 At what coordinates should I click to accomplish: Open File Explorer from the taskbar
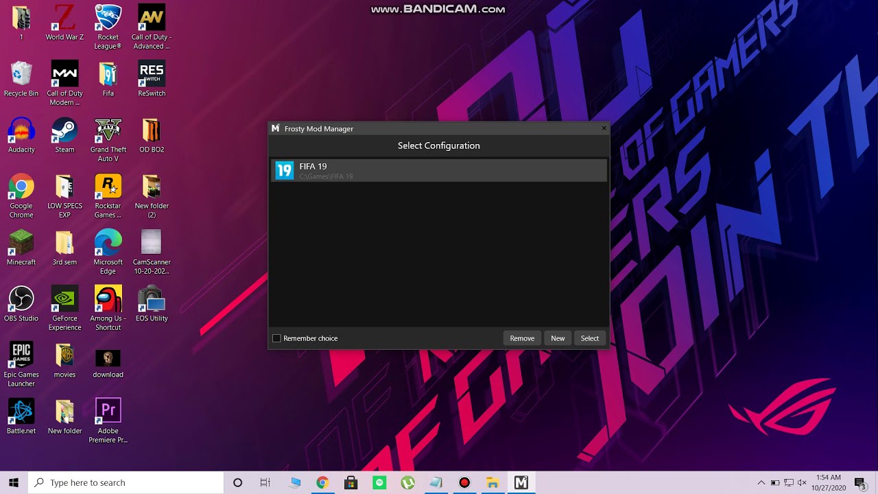[x=493, y=482]
